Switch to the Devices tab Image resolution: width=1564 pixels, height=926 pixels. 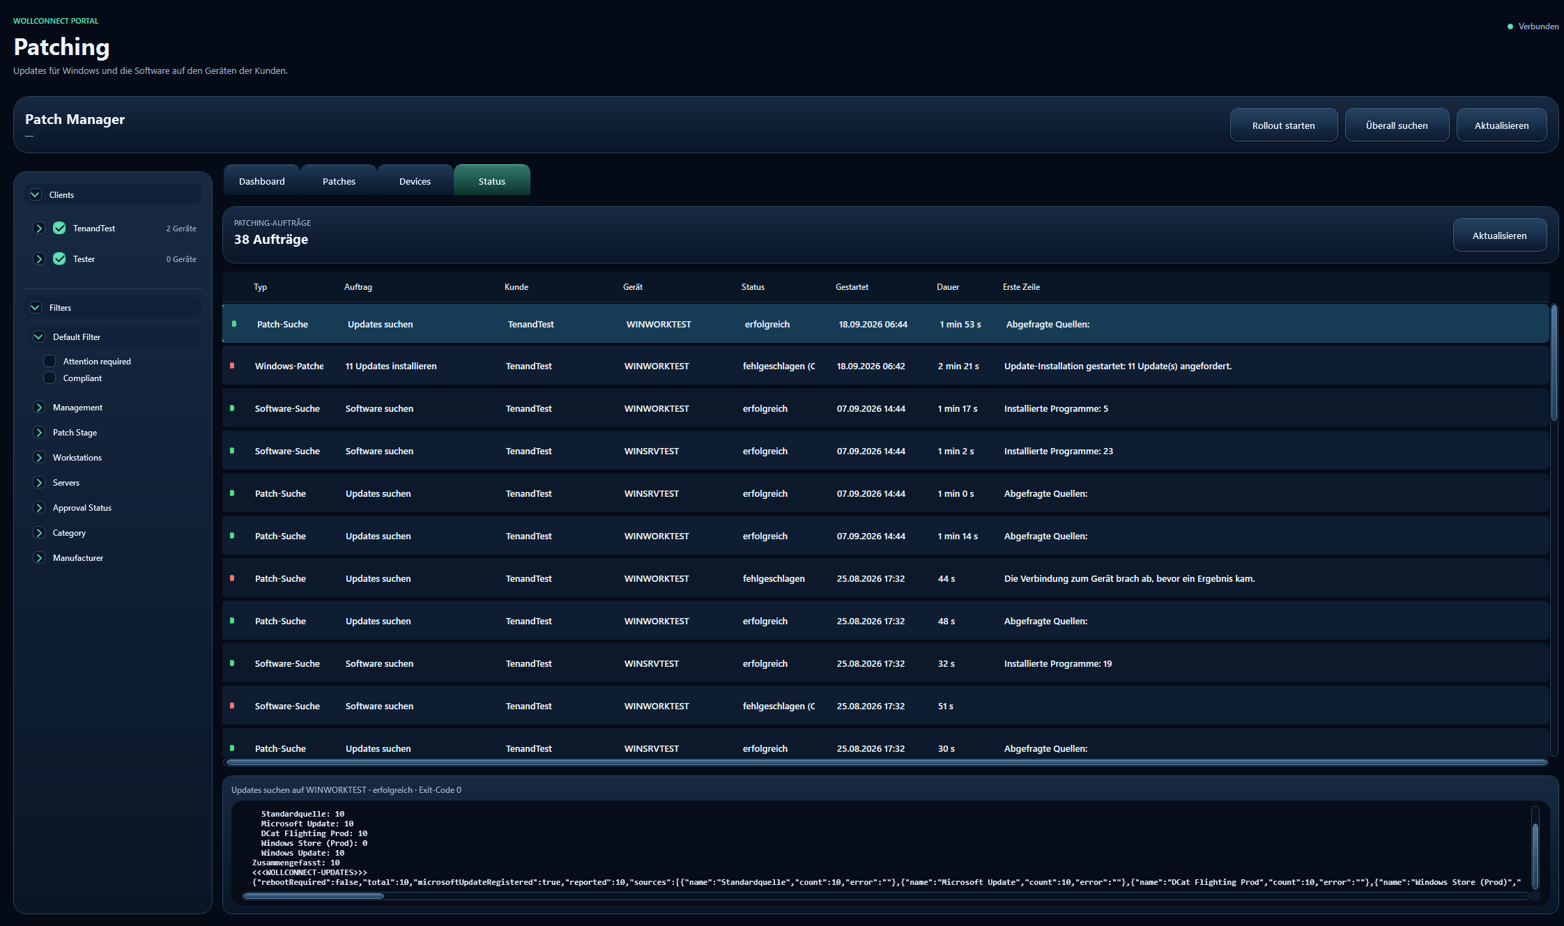coord(415,180)
